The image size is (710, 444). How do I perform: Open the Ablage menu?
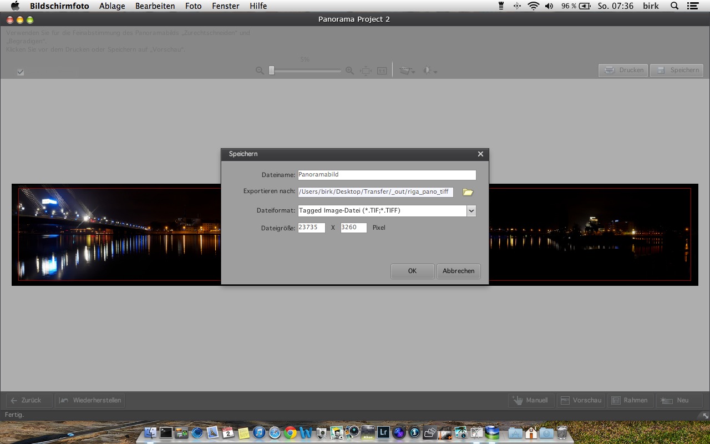click(x=112, y=6)
